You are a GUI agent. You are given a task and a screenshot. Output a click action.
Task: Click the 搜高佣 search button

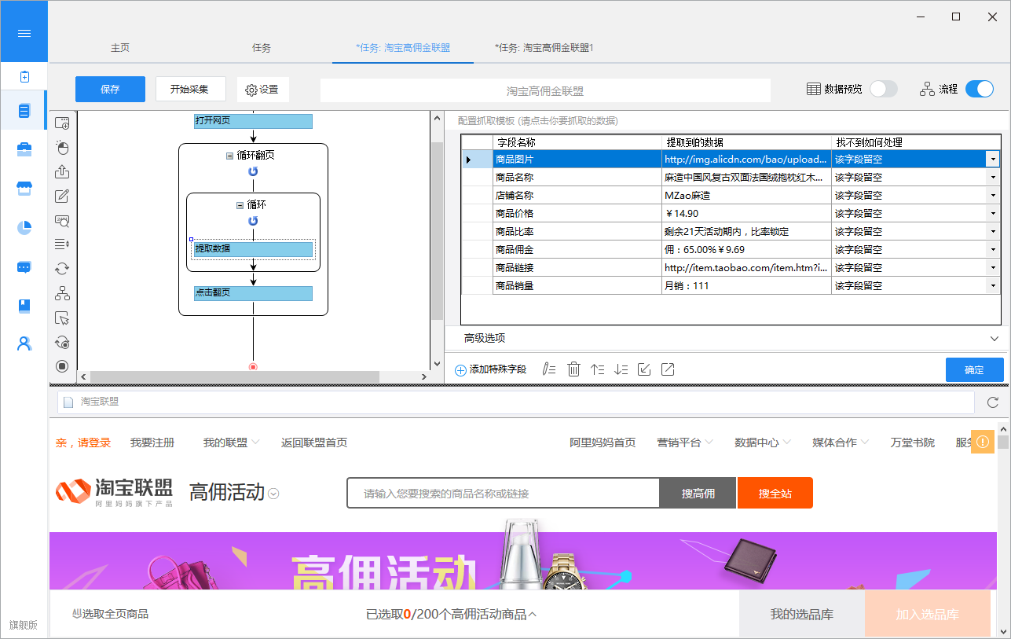coord(698,494)
